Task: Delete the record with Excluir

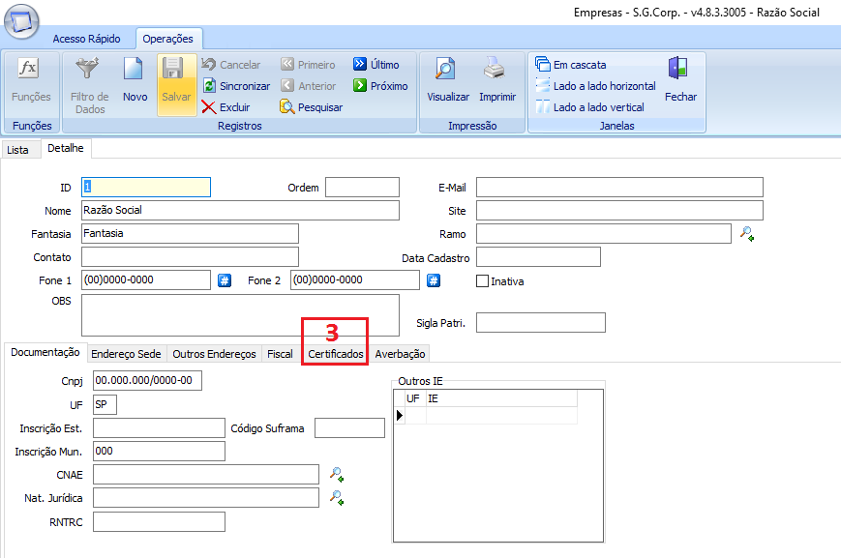Action: (x=225, y=107)
